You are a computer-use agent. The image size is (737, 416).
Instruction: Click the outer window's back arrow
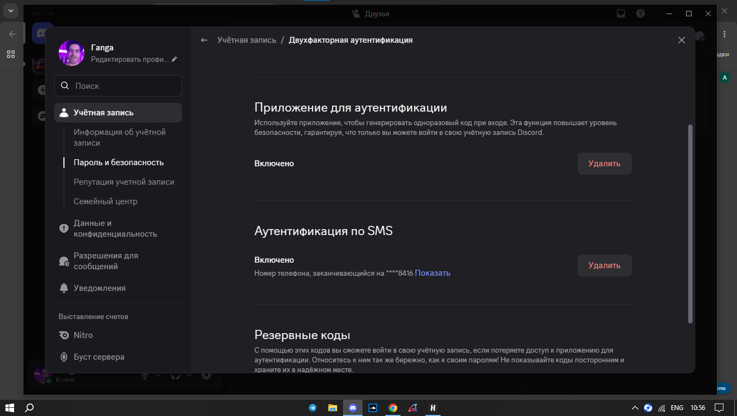(12, 34)
